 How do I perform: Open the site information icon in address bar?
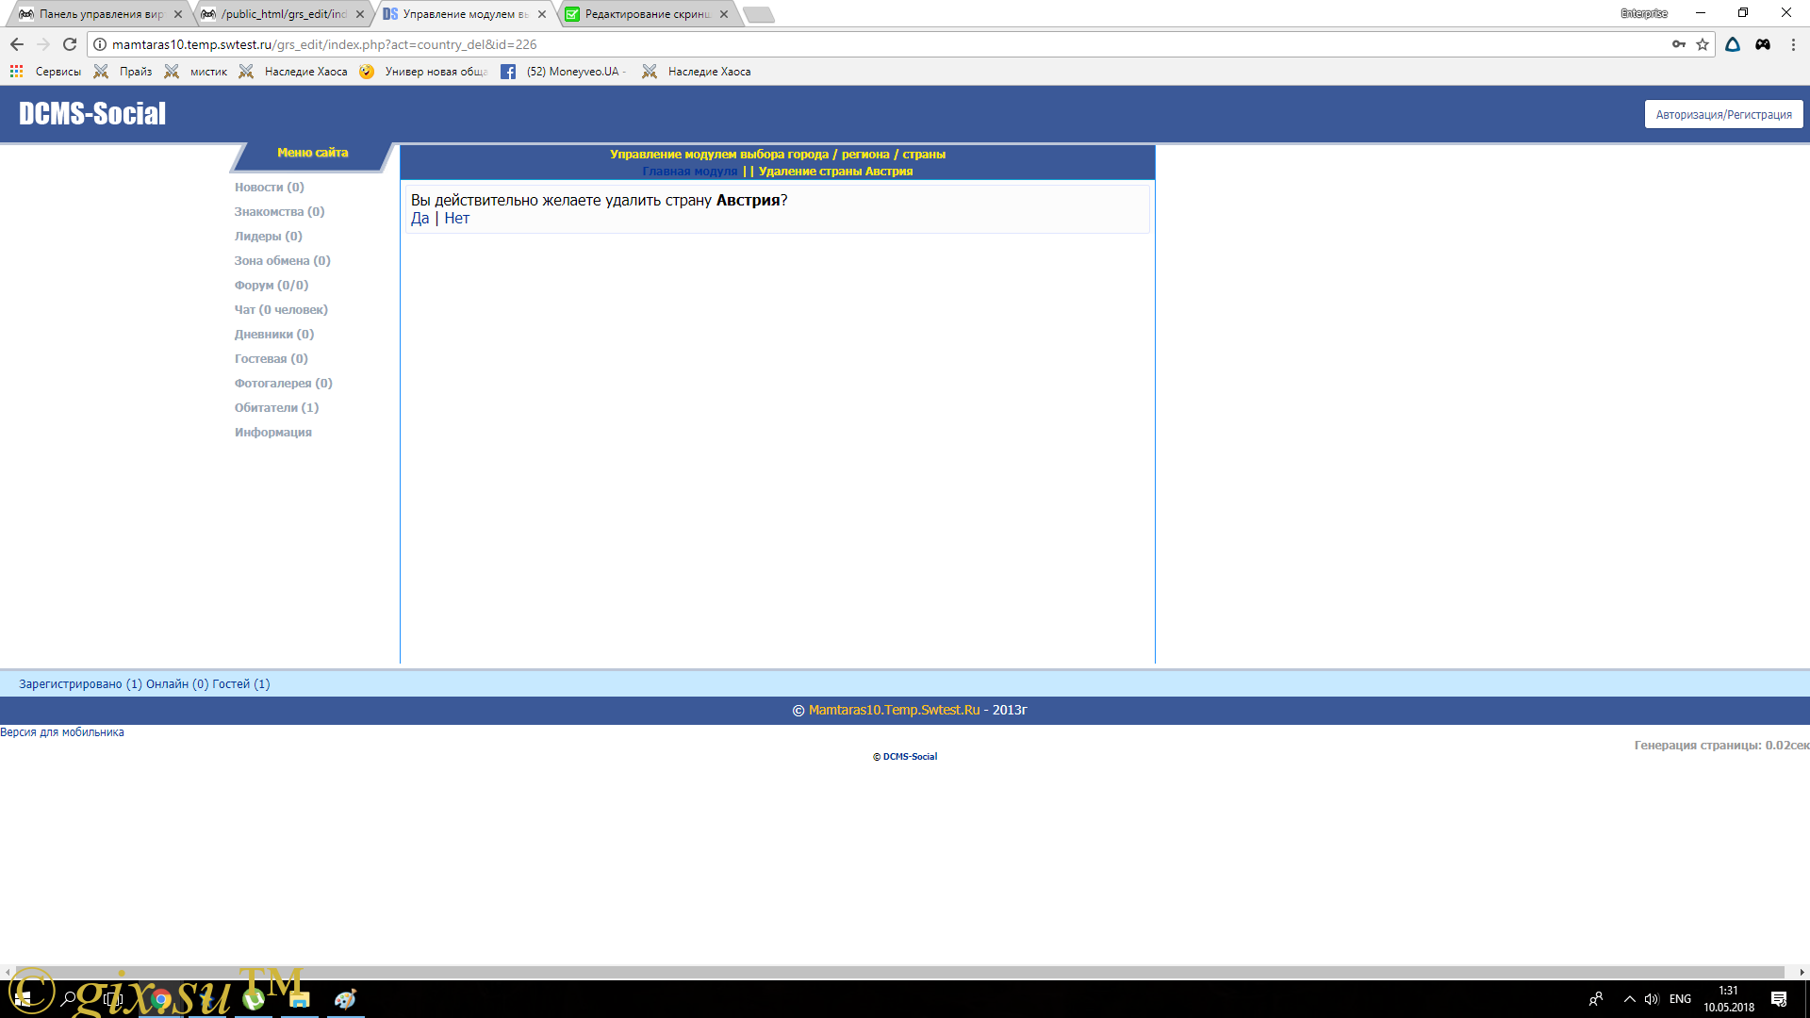click(100, 44)
